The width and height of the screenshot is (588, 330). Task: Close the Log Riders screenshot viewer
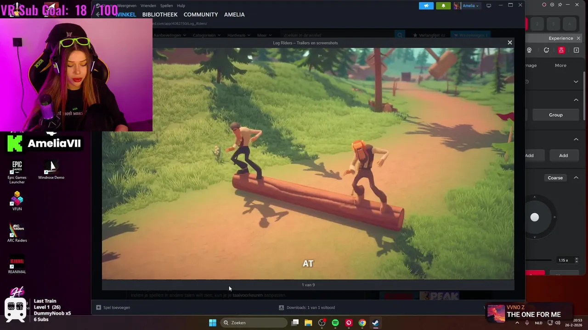pos(509,42)
